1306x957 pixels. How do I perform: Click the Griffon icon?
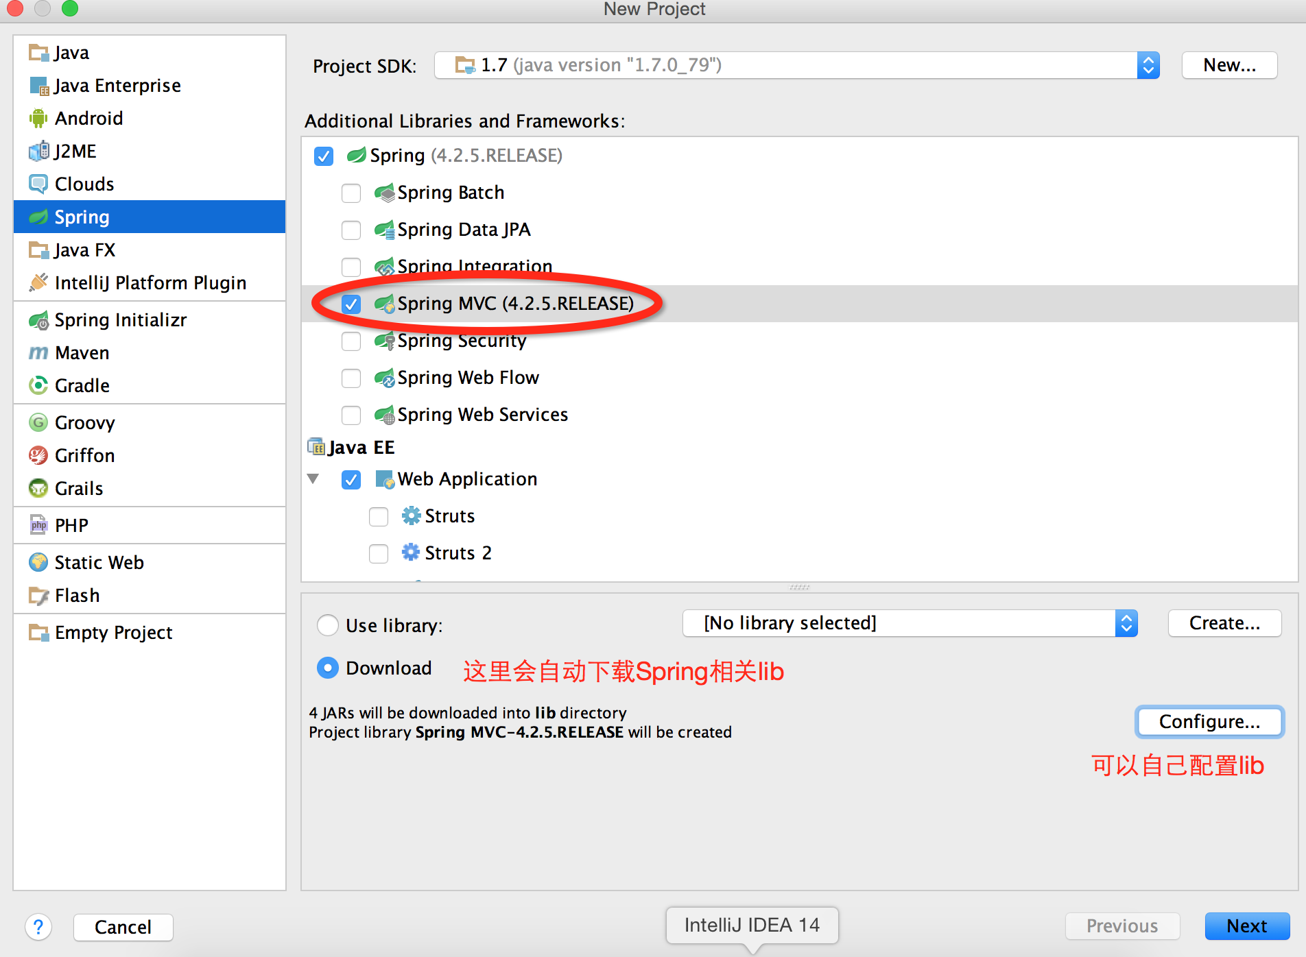pos(38,455)
